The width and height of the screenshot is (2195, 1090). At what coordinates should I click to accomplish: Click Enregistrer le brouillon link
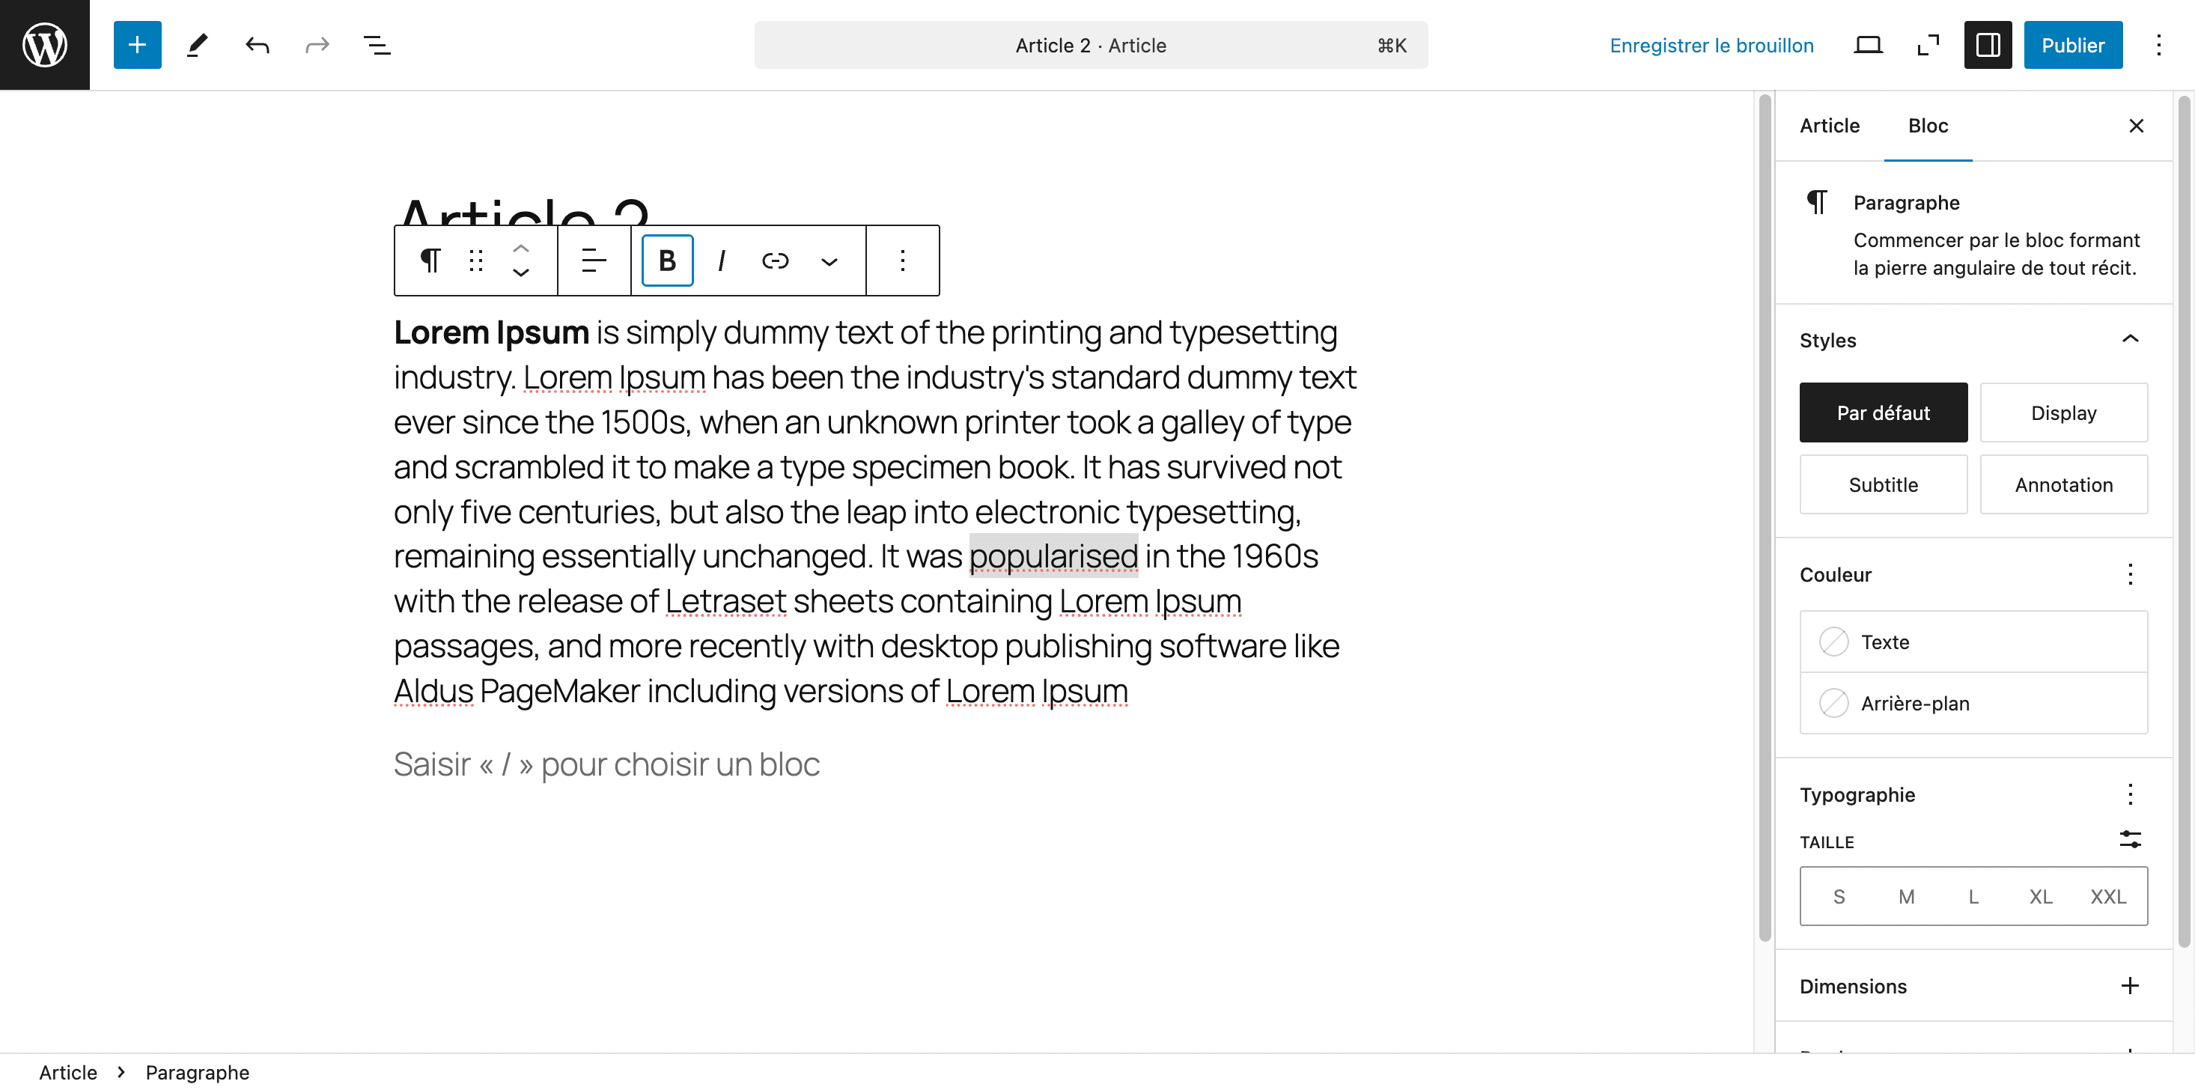[x=1711, y=44]
